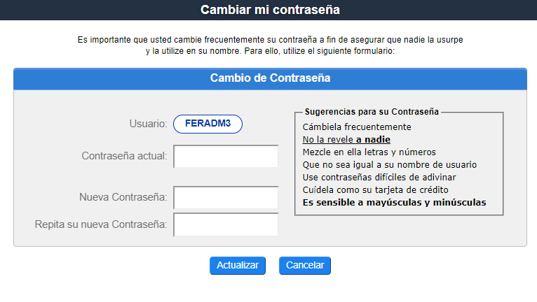Click the 'Cuídela como su tarjeta de crédito' tip
Screen dimensions: 537x302
375,189
